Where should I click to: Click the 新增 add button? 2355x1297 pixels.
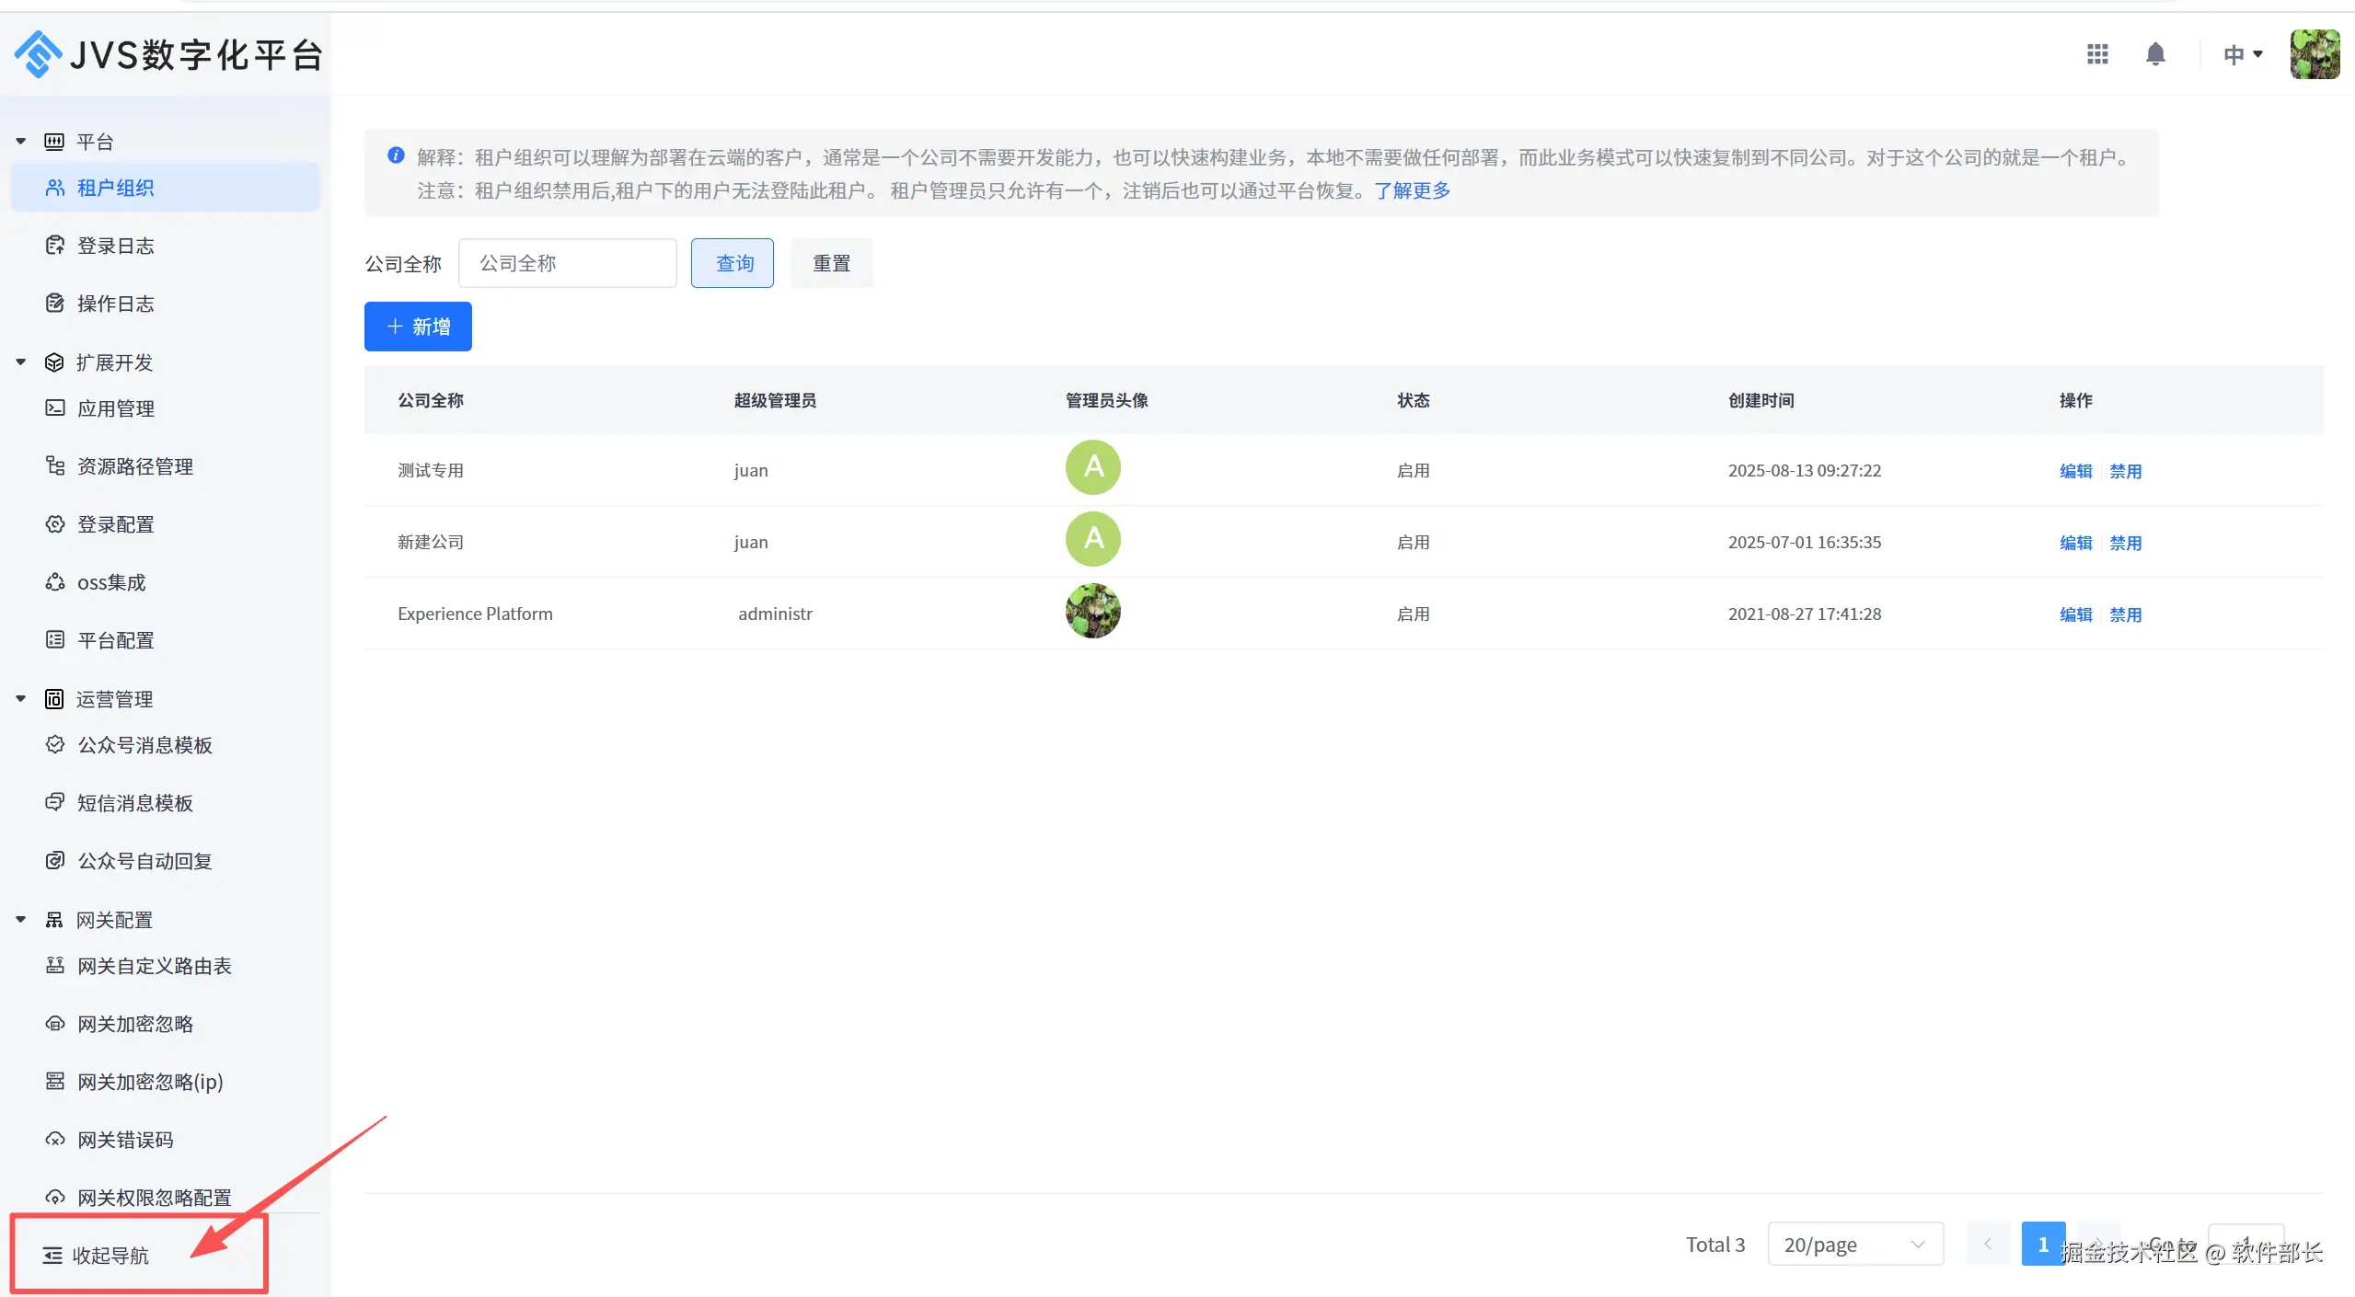pyautogui.click(x=418, y=327)
